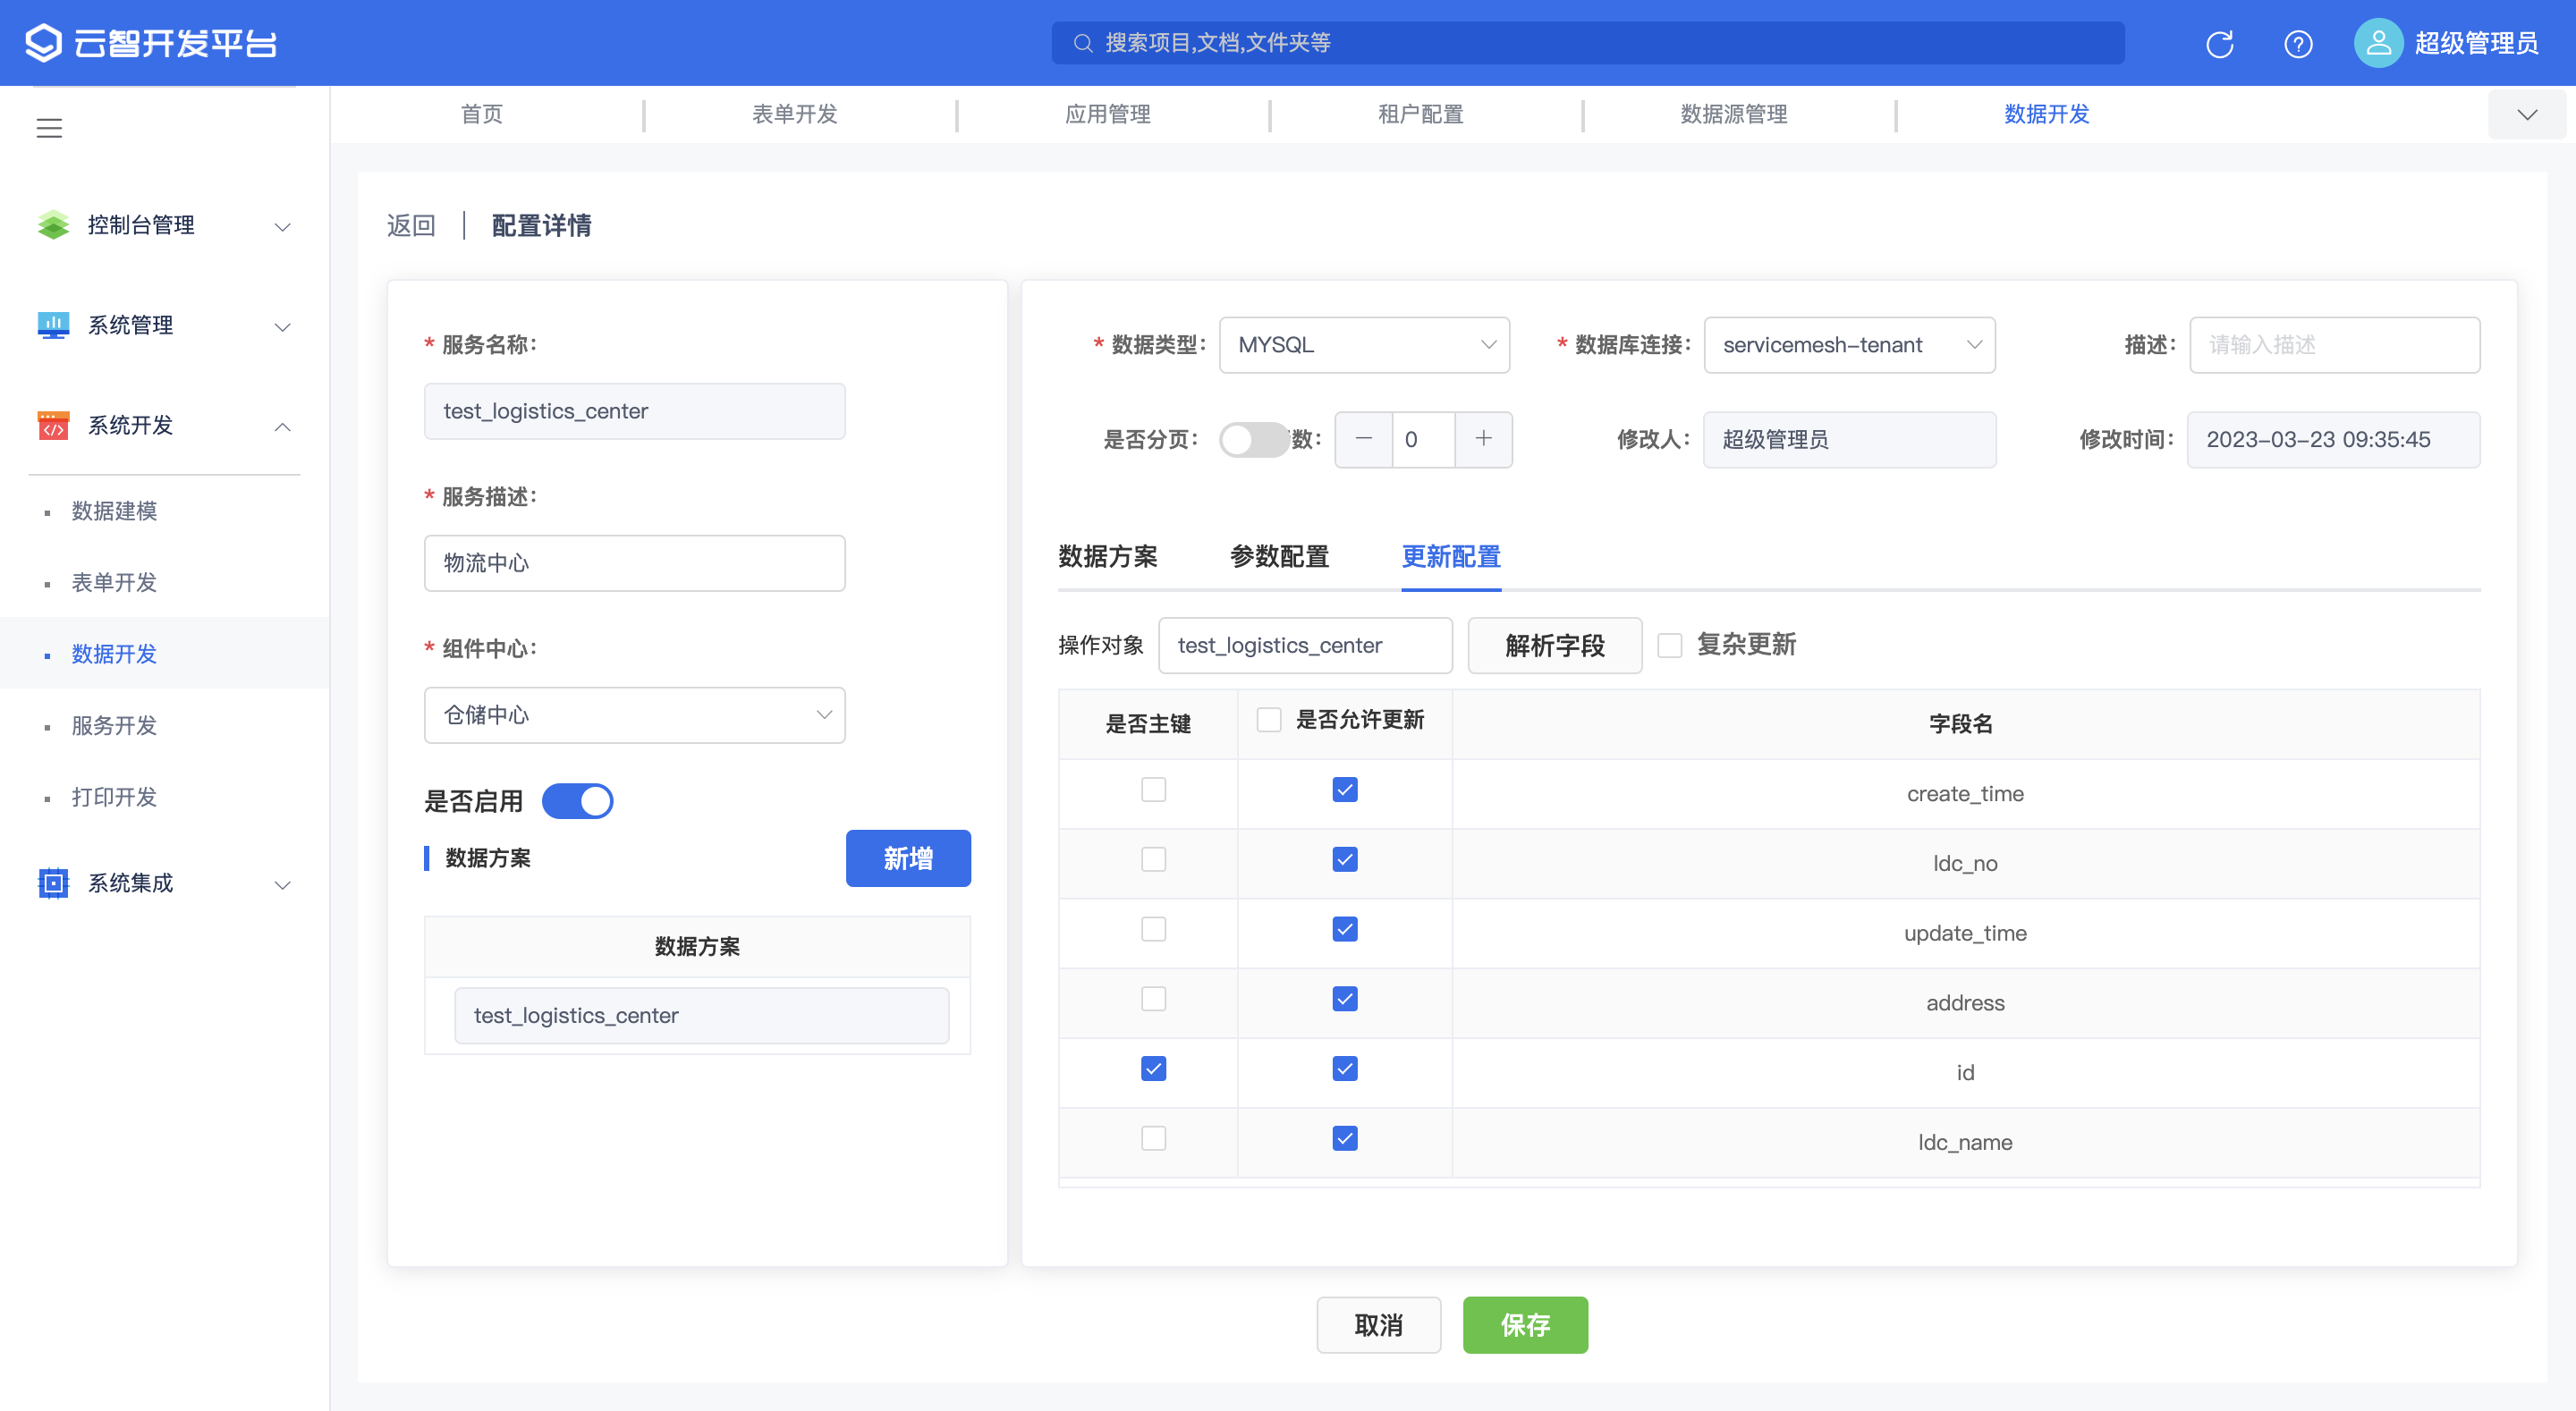
Task: Click the 系统开发 code icon
Action: 53,425
